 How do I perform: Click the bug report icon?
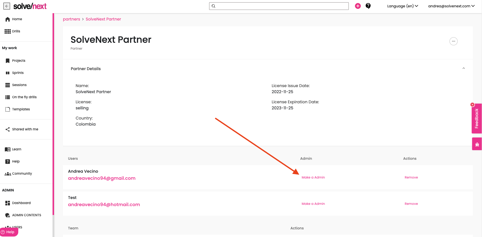477,144
